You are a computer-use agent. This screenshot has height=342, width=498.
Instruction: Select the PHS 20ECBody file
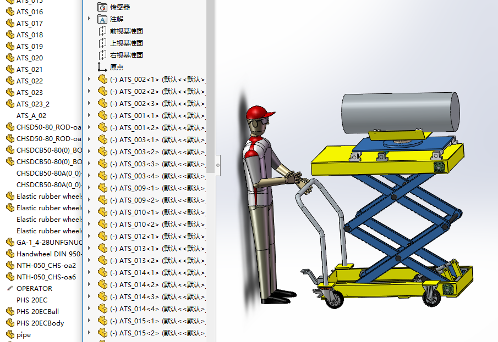pyautogui.click(x=40, y=323)
